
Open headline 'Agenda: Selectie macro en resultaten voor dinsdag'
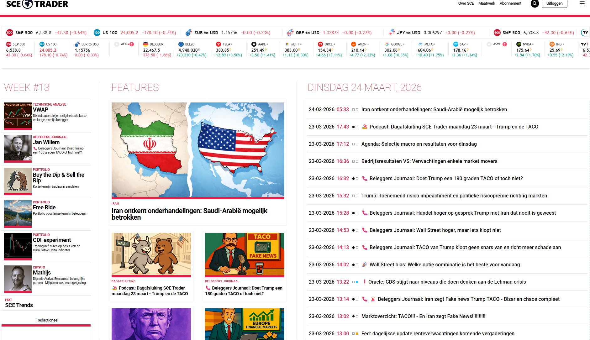(419, 144)
